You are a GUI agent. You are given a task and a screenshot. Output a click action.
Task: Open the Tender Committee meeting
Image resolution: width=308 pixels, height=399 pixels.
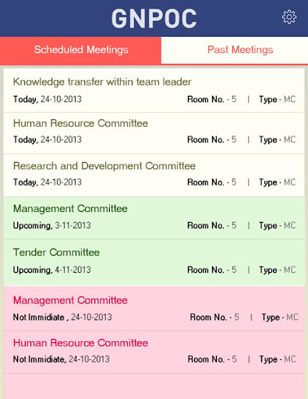click(154, 263)
